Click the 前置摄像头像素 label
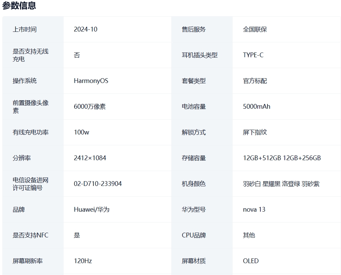The width and height of the screenshot is (341, 275). click(x=30, y=107)
